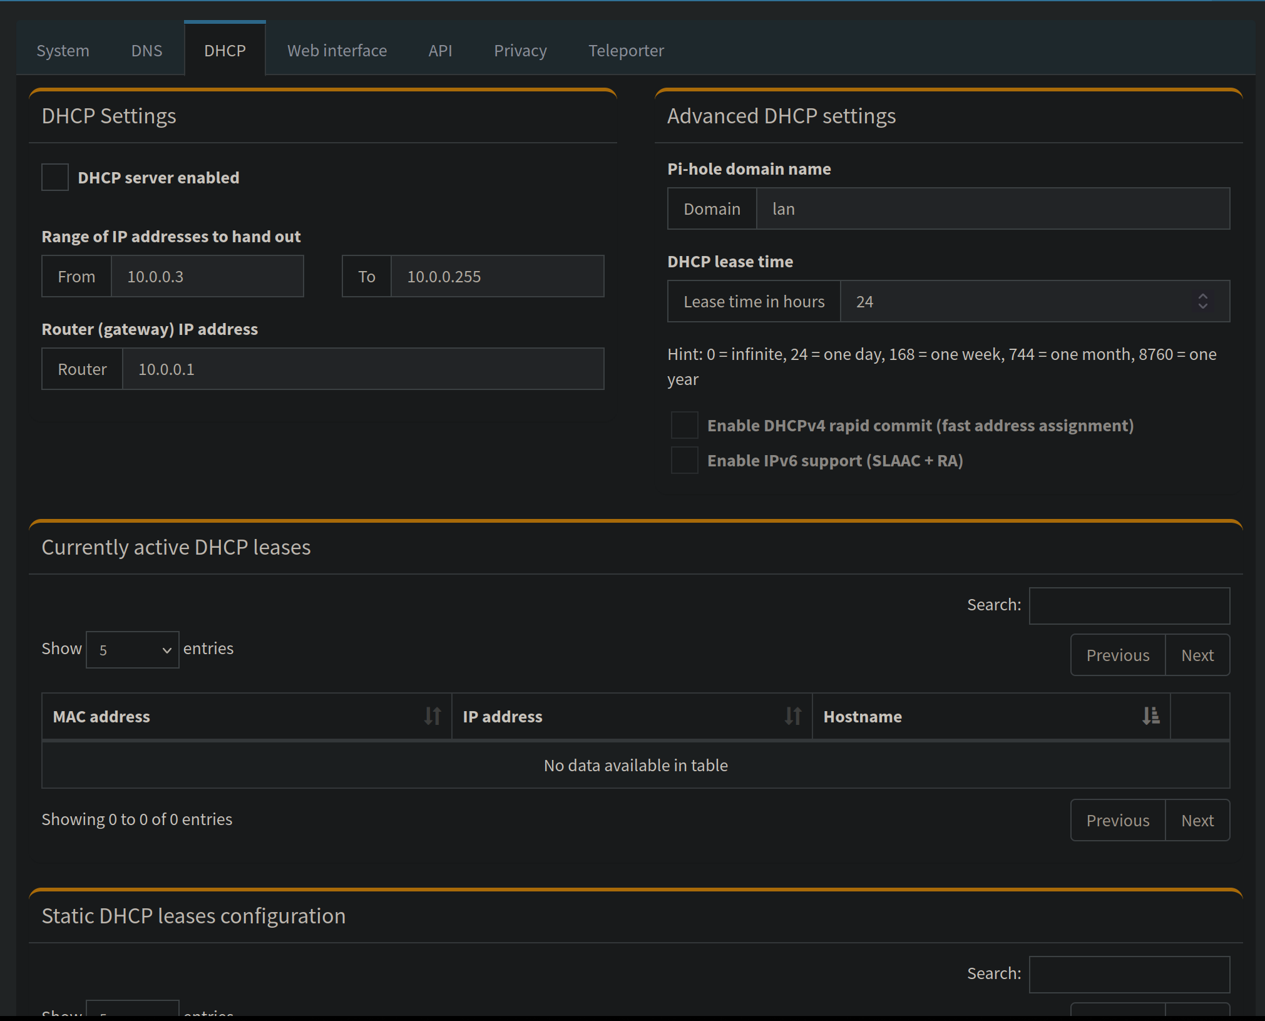Enable the DHCP server checkbox

pos(55,177)
